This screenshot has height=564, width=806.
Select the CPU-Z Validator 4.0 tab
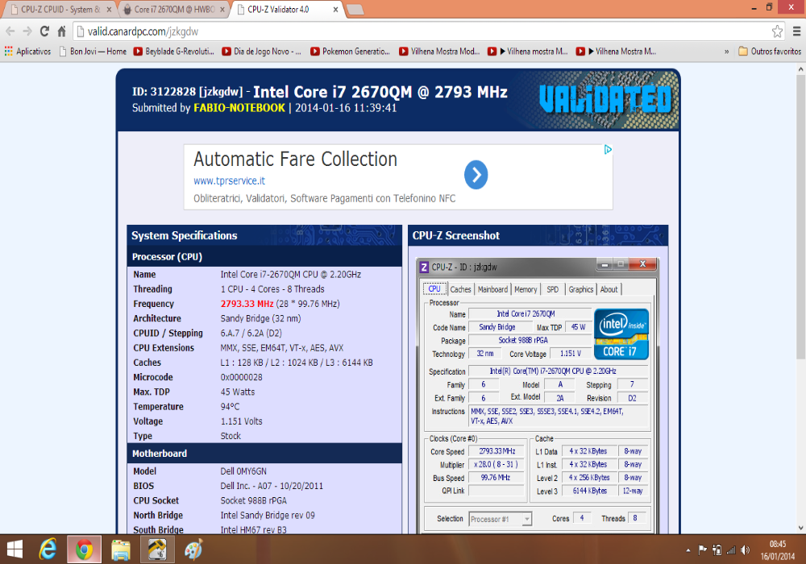coord(287,9)
